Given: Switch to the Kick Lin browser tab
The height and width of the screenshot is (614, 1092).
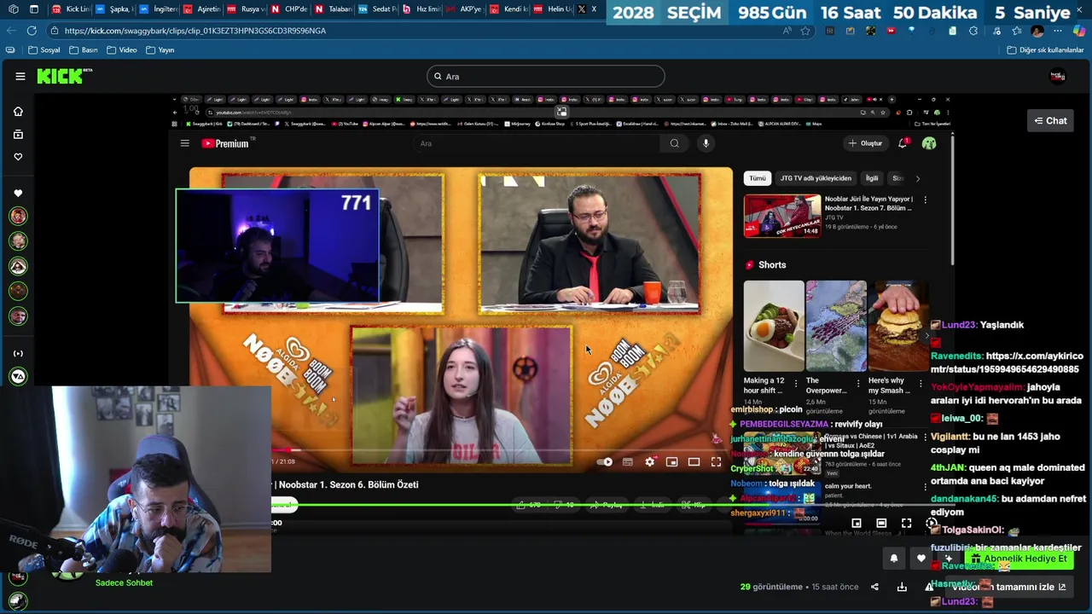Looking at the screenshot, I should click(70, 9).
